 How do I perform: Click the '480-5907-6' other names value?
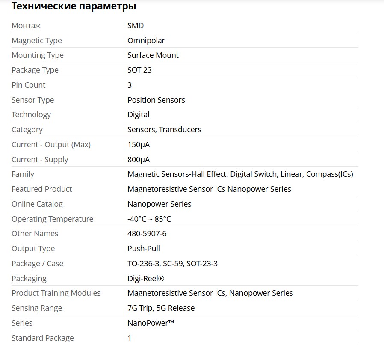147,234
